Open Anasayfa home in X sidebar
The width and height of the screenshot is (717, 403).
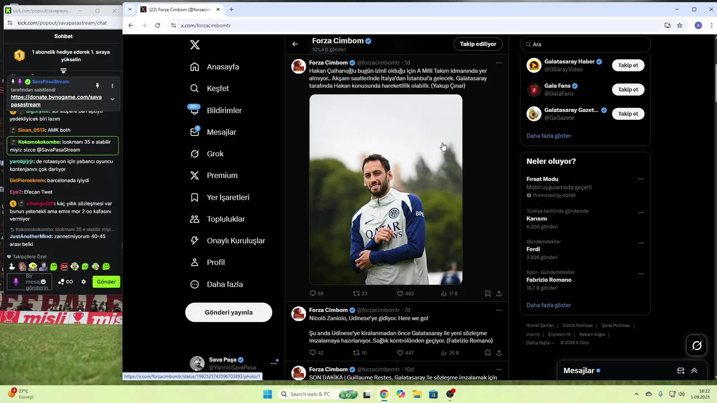click(215, 67)
